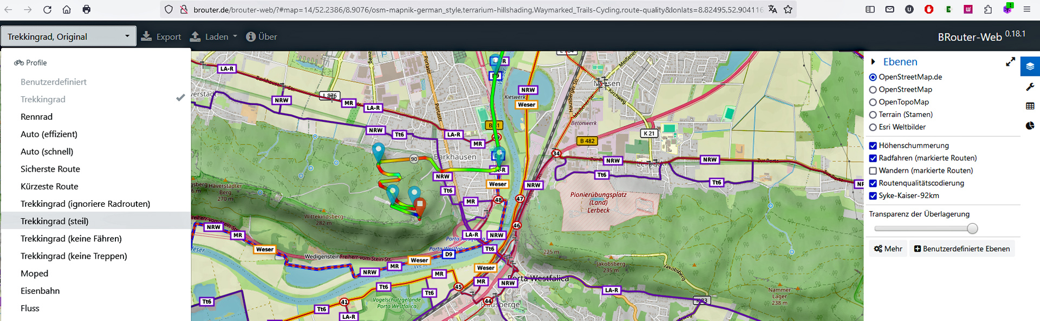The width and height of the screenshot is (1040, 321).
Task: Click the Export button
Action: (x=161, y=36)
